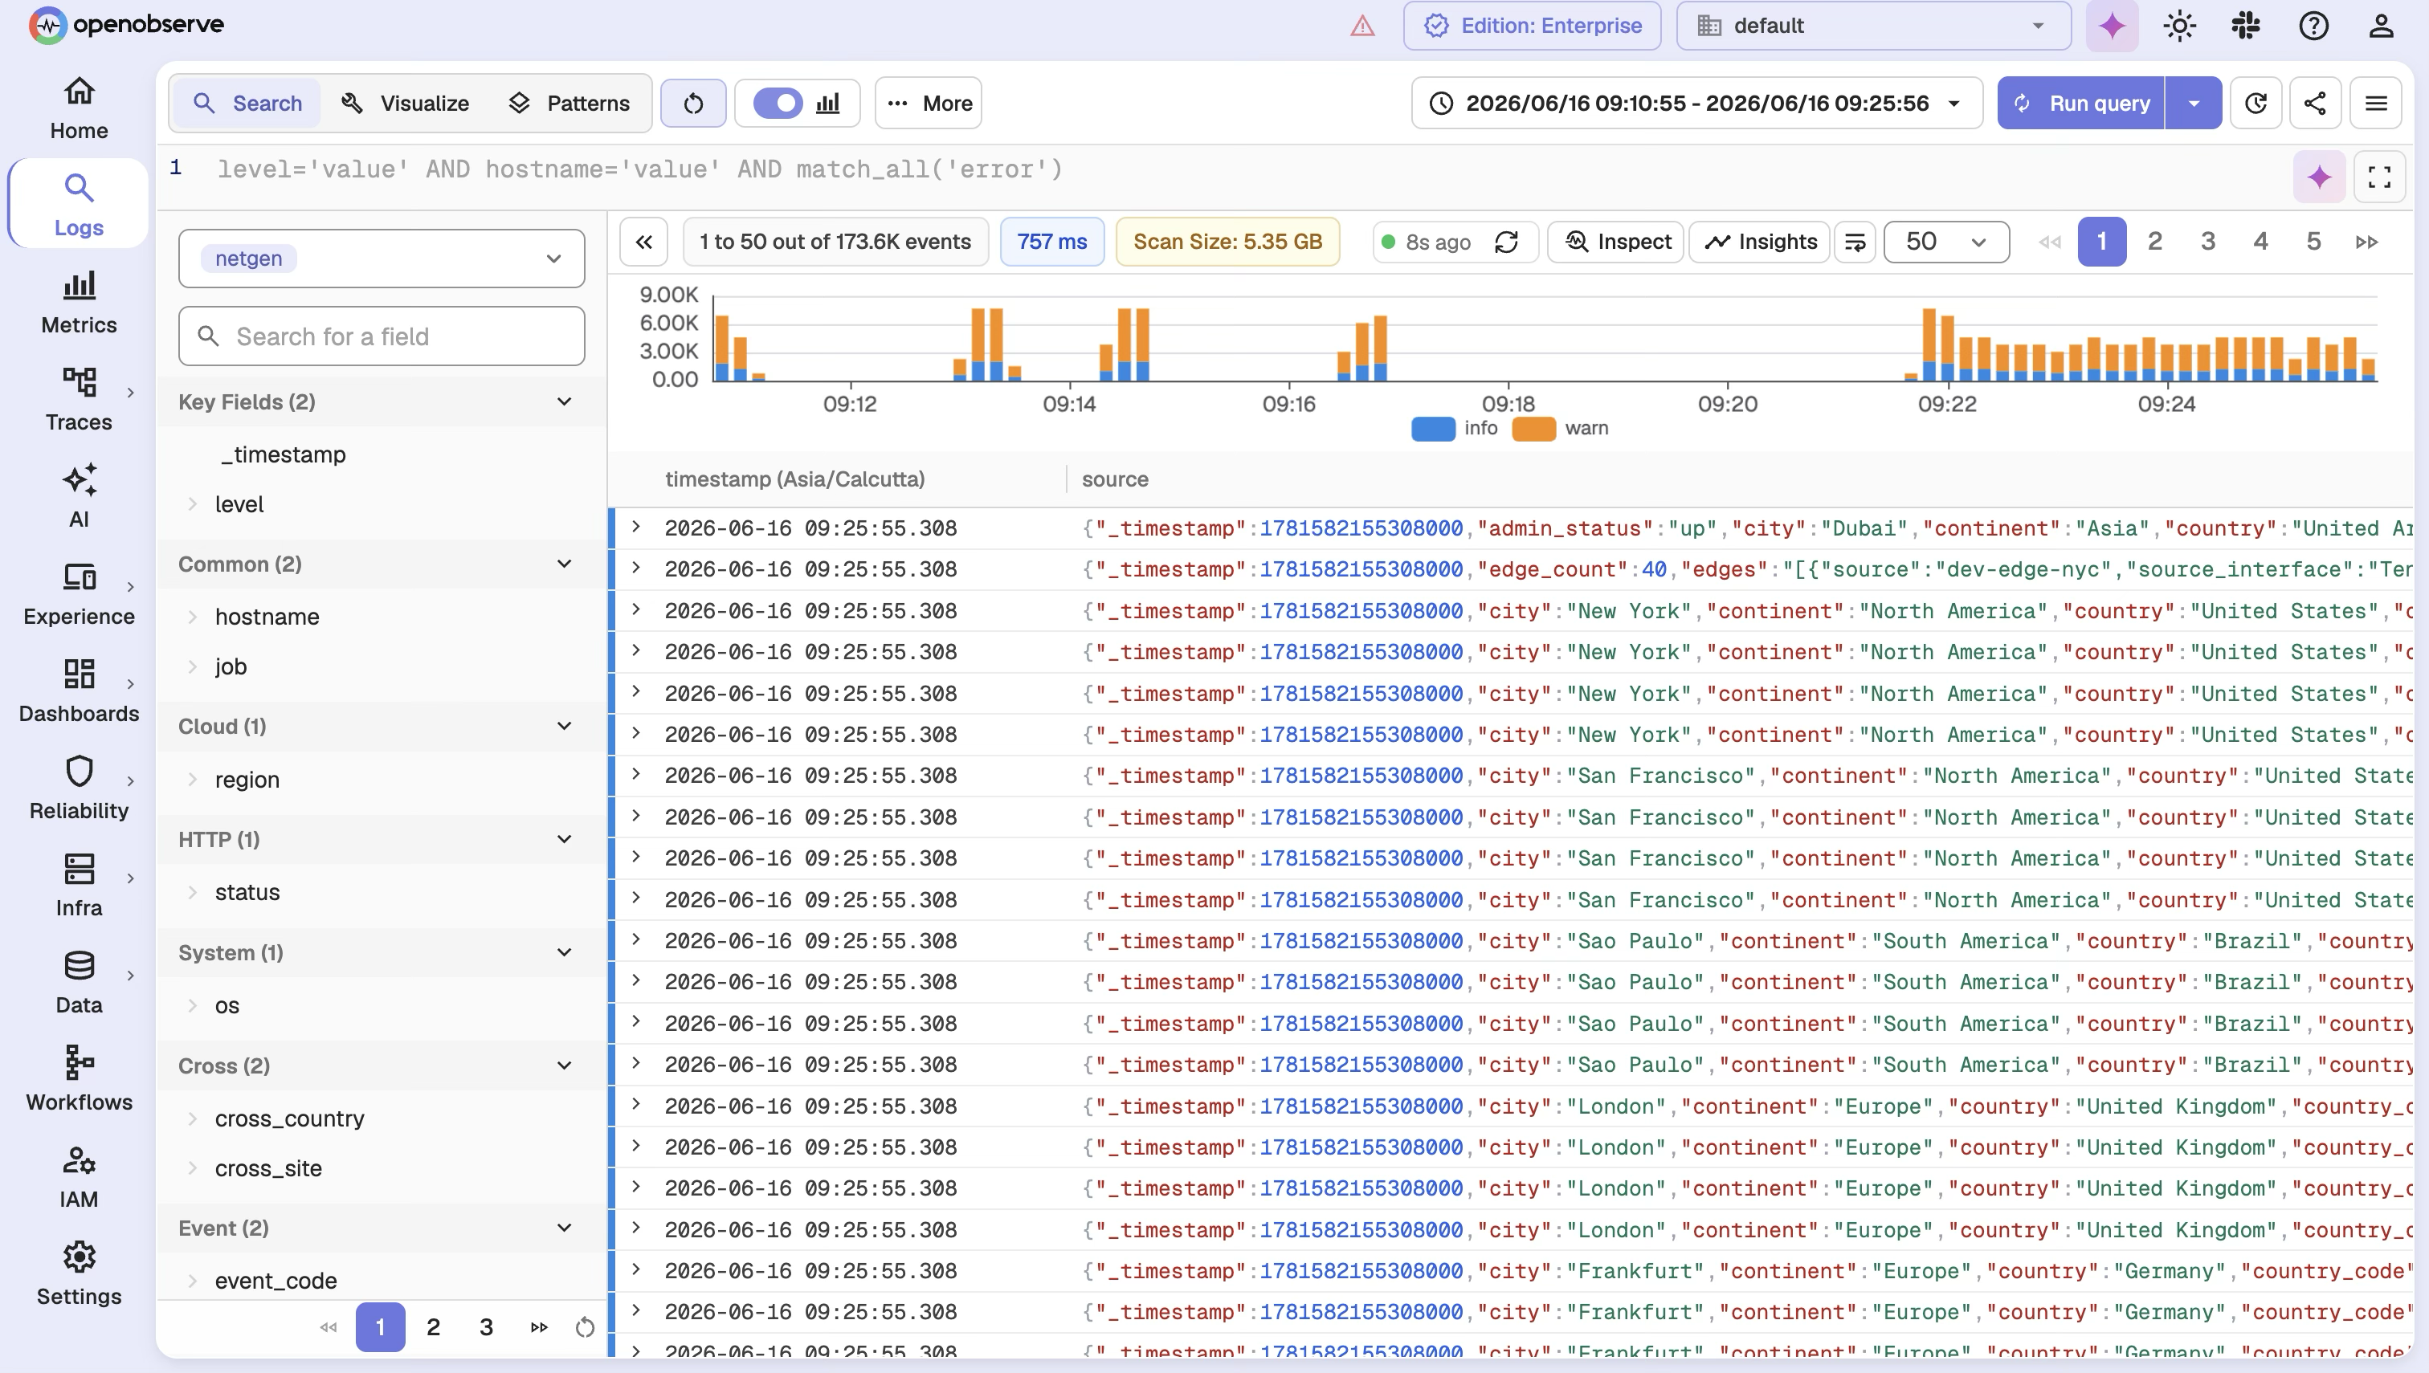The height and width of the screenshot is (1373, 2429).
Task: Open the netgen stream dropdown
Action: tap(381, 259)
